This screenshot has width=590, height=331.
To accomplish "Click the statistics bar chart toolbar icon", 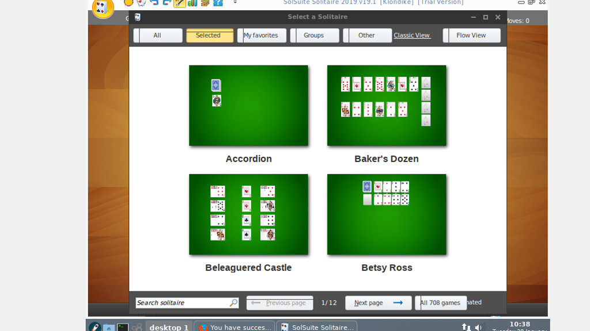I will [192, 3].
